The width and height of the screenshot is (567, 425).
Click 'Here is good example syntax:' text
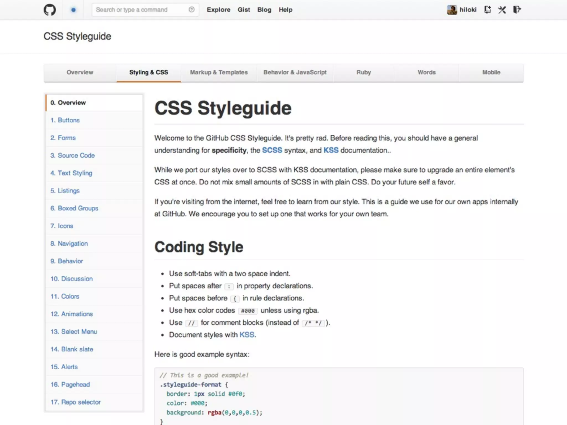pos(202,354)
